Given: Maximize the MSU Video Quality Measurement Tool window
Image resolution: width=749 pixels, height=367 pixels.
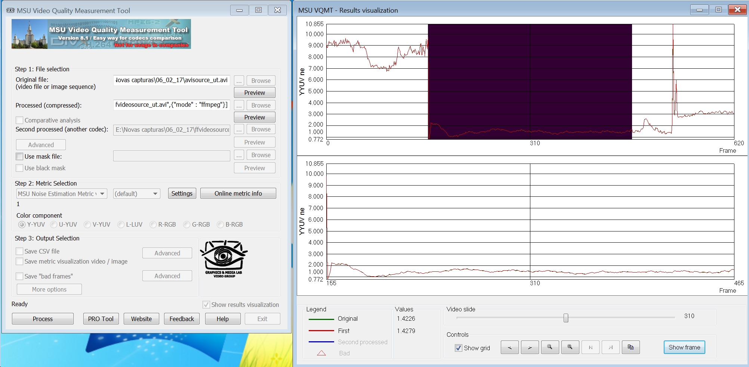Looking at the screenshot, I should click(x=258, y=10).
